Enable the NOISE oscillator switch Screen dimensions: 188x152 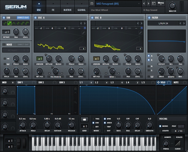[4, 44]
